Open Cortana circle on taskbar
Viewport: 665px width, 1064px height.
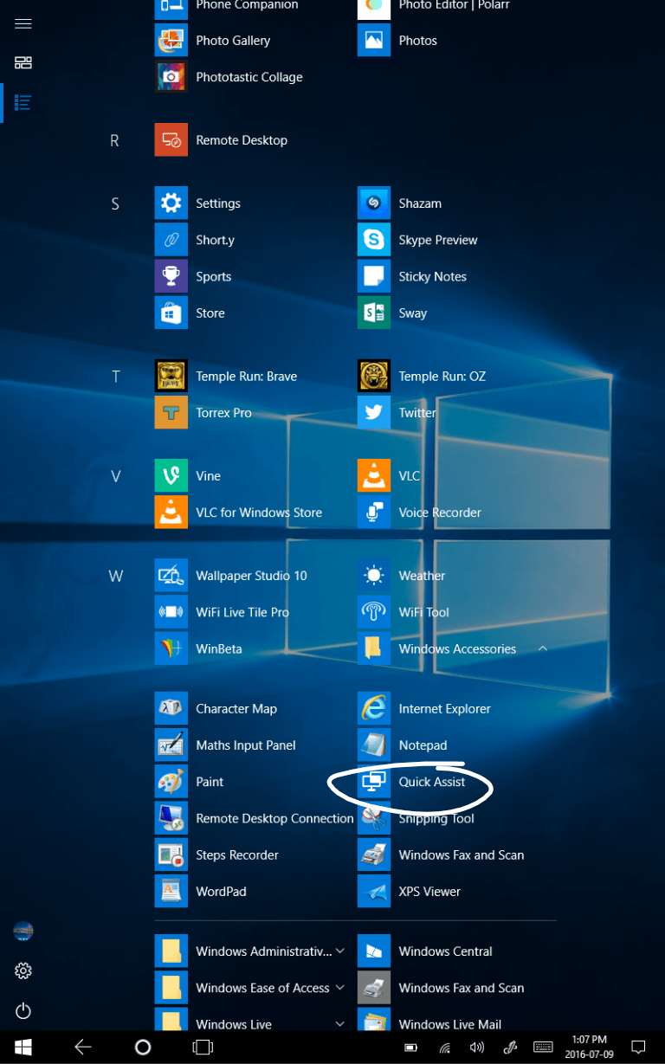click(x=143, y=1048)
